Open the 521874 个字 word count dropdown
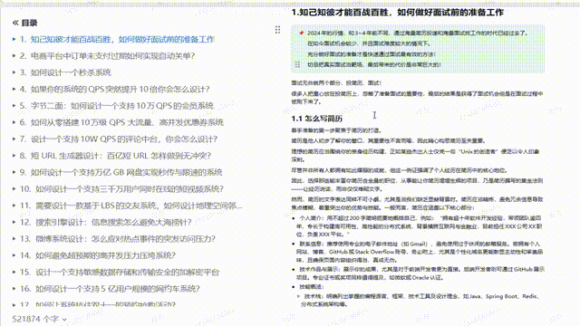Viewport: 580px width, 326px height. (x=40, y=319)
